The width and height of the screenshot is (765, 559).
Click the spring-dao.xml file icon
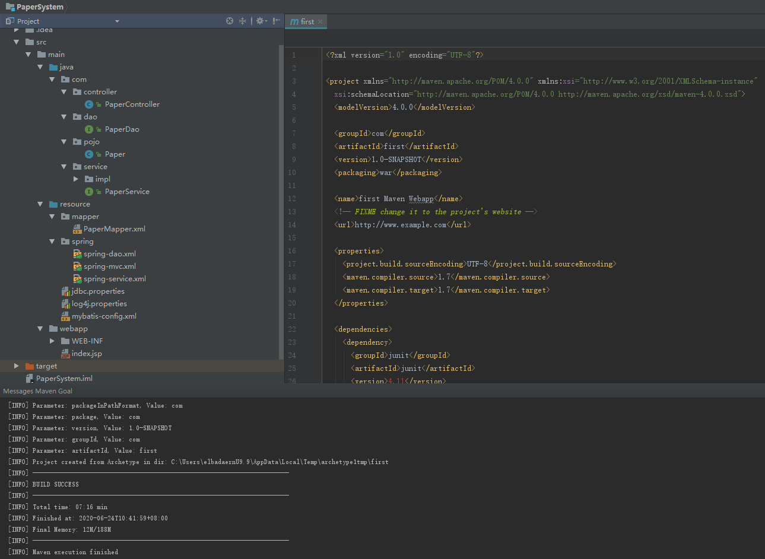[77, 254]
